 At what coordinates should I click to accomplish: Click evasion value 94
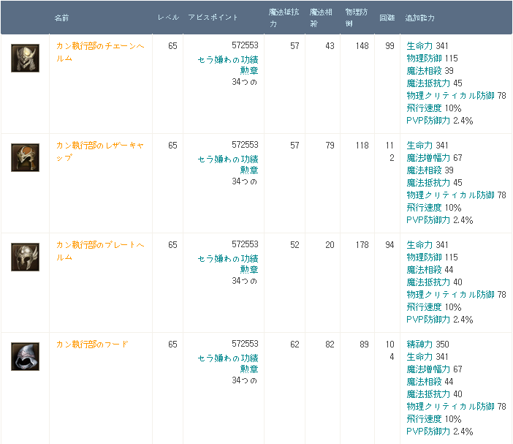pos(389,245)
